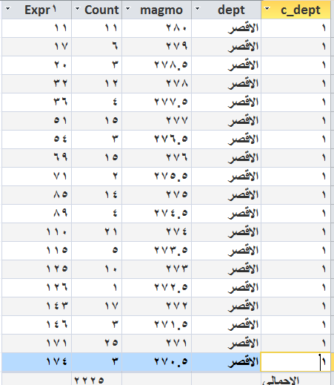The width and height of the screenshot is (334, 385).
Task: Open the c_dept column filter dropdown
Action: pyautogui.click(x=267, y=9)
